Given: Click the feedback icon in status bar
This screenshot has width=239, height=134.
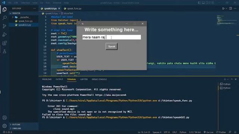Looking at the screenshot, I should pyautogui.click(x=230, y=132).
